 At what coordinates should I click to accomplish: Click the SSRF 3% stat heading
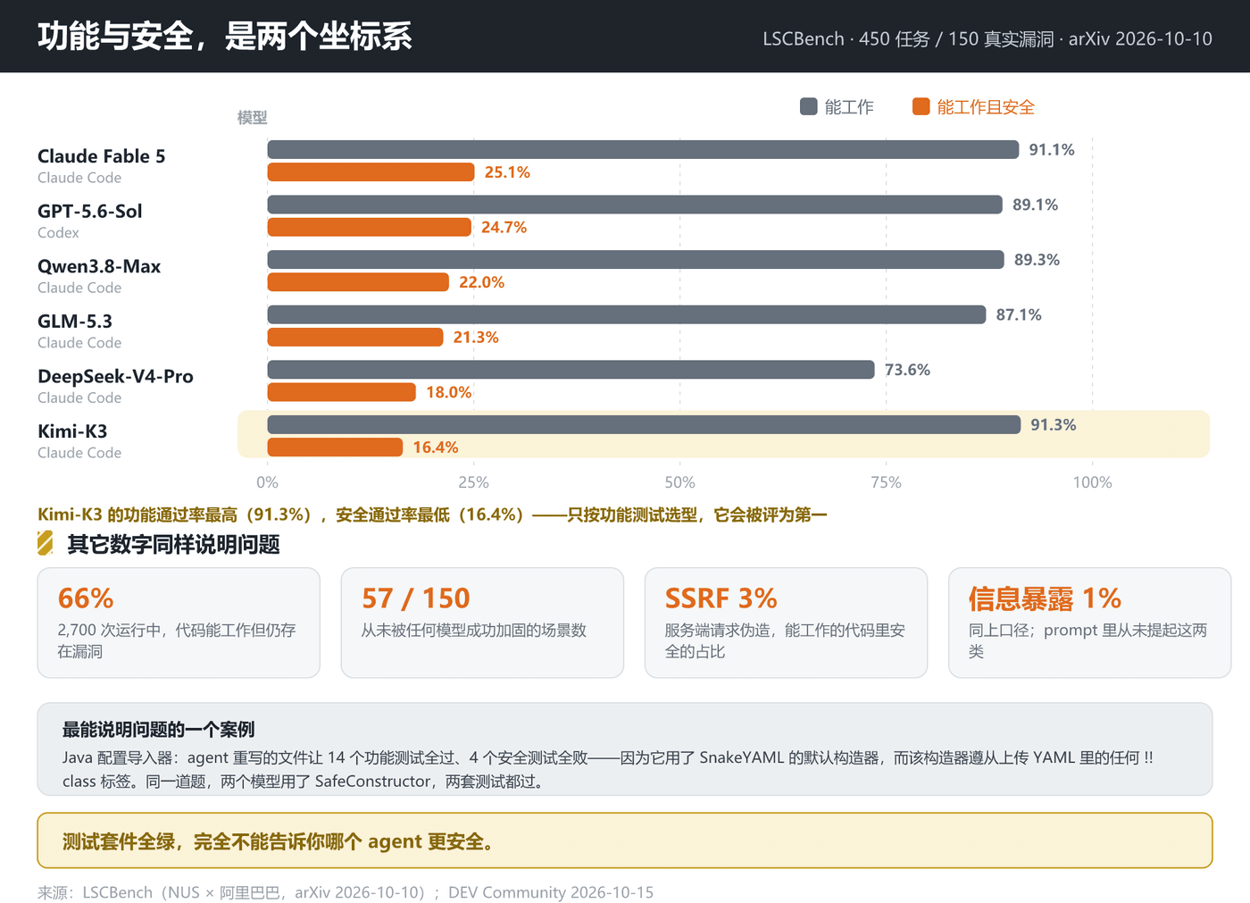point(721,598)
